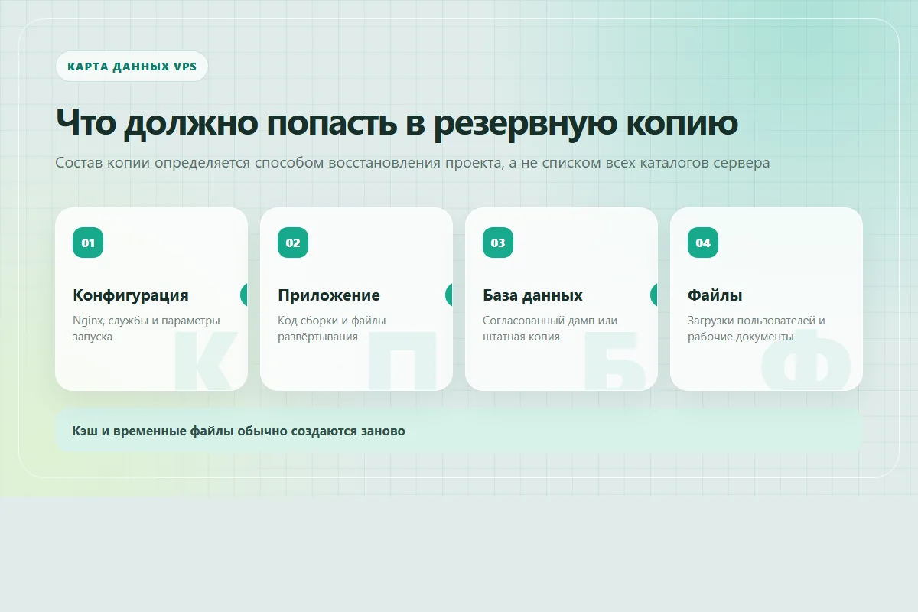Select the Приложение card title
Image resolution: width=918 pixels, height=612 pixels.
329,295
